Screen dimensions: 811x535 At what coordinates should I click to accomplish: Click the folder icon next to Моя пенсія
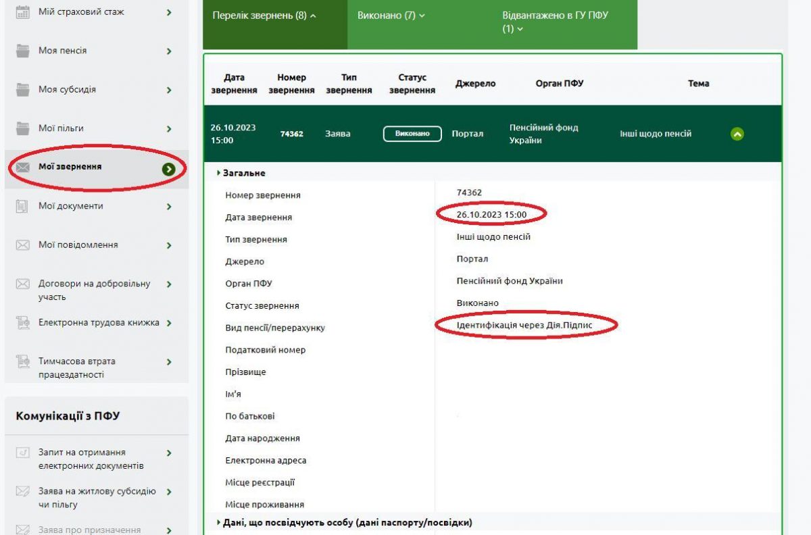tap(23, 51)
